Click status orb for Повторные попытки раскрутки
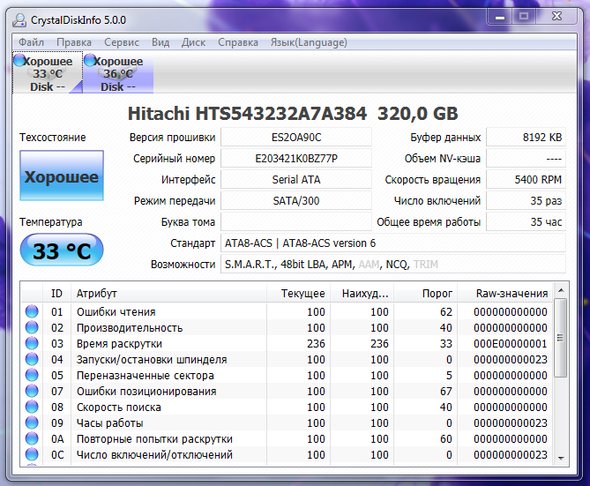Image resolution: width=590 pixels, height=486 pixels. tap(32, 438)
